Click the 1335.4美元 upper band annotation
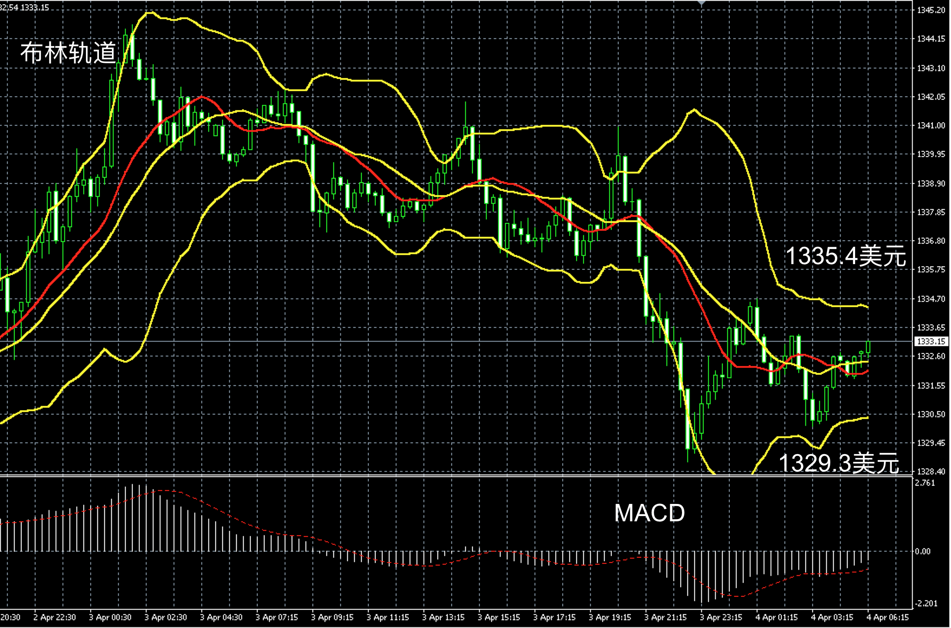951x628 pixels. coord(845,256)
